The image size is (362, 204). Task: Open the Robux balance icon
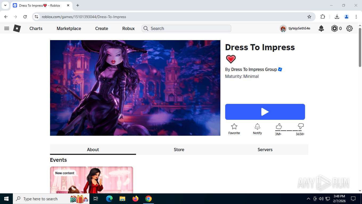334,28
